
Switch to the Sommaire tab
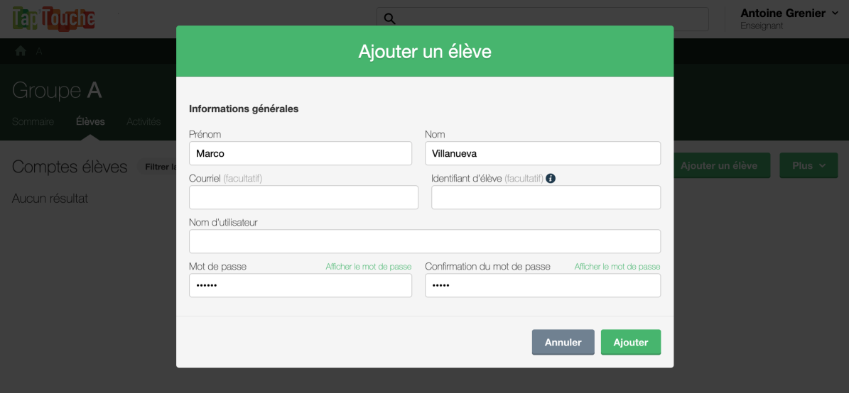click(33, 121)
